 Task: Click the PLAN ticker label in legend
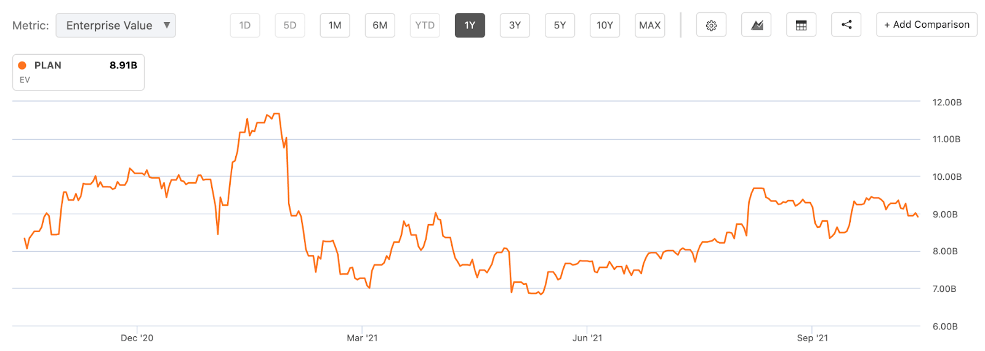pos(47,65)
